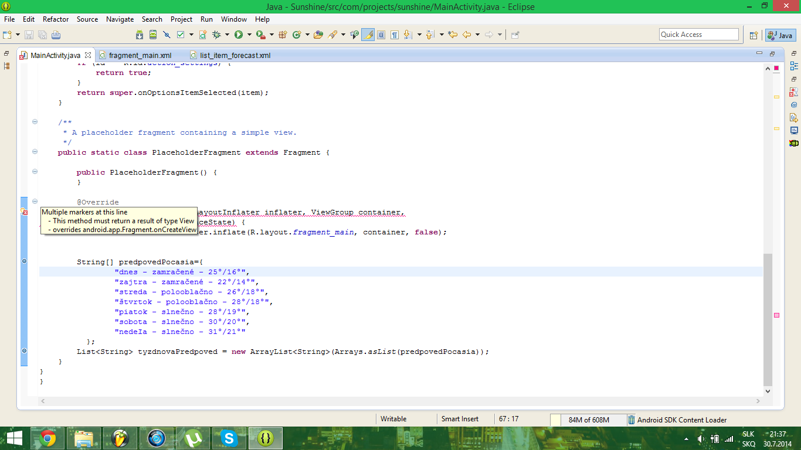Click the Print icon in toolbar

[x=56, y=35]
